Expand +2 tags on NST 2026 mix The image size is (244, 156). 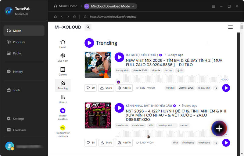click(x=216, y=143)
